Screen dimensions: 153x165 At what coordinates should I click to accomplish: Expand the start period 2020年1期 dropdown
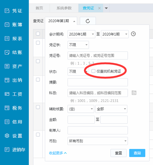point(81,34)
